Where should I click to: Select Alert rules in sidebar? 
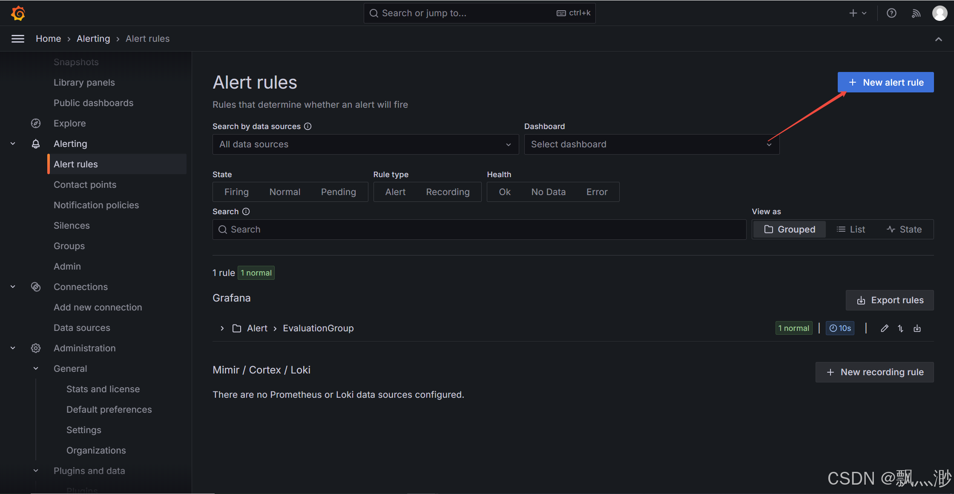pyautogui.click(x=117, y=164)
